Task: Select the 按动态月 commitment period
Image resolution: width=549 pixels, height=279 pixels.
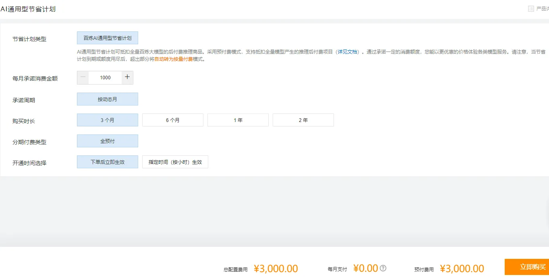Action: 107,99
